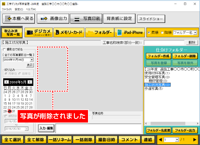This screenshot has height=145, width=200.
Task: Import from メモリーカード
Action: (x=69, y=33)
